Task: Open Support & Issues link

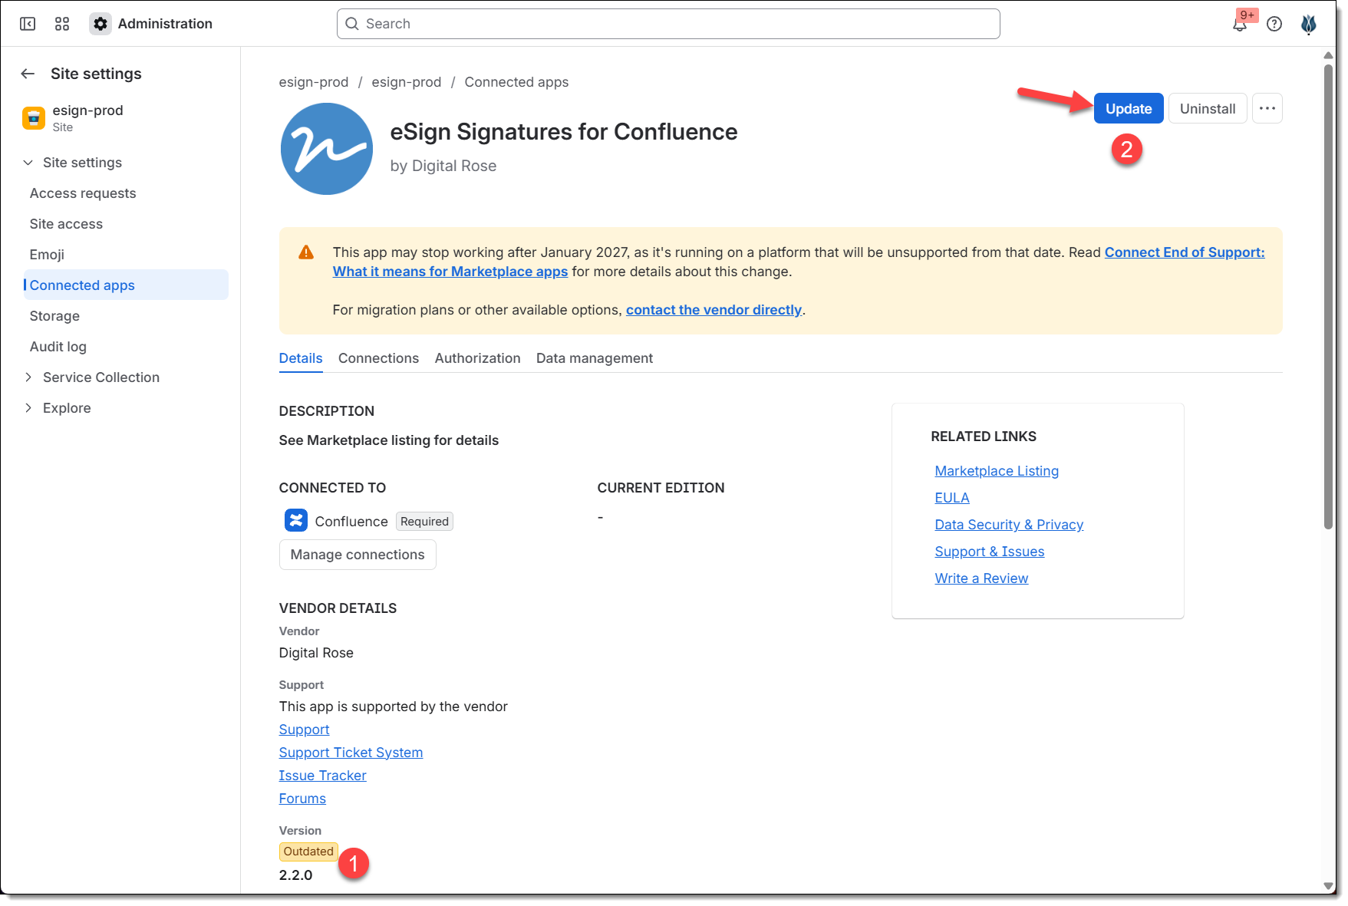Action: pyautogui.click(x=990, y=552)
